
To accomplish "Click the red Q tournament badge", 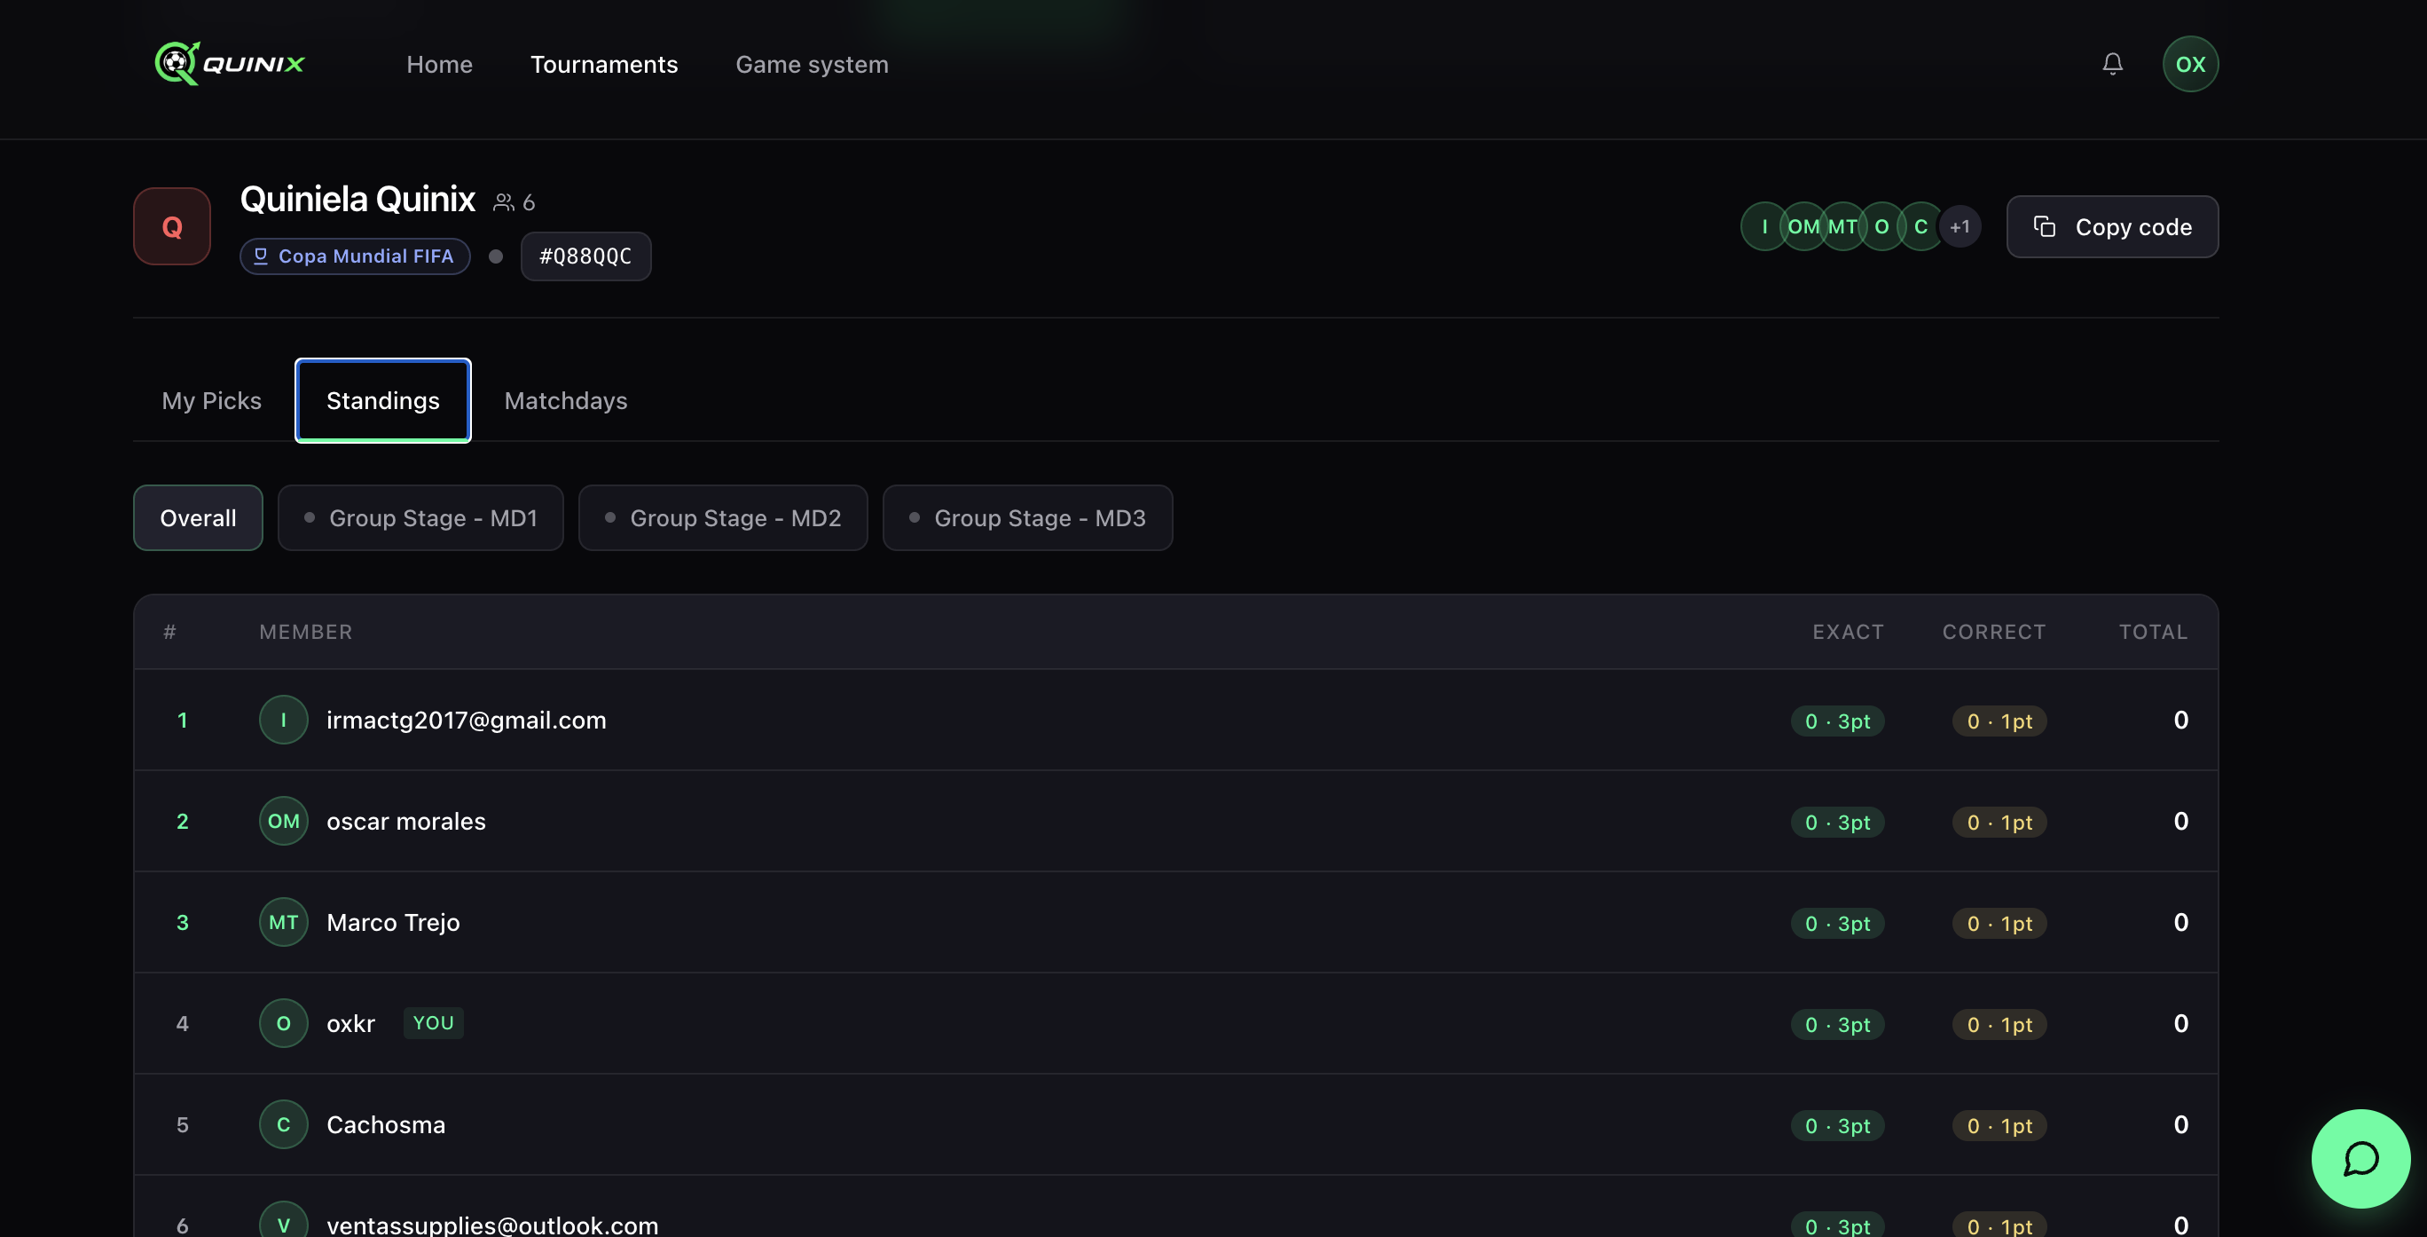I will tap(171, 226).
